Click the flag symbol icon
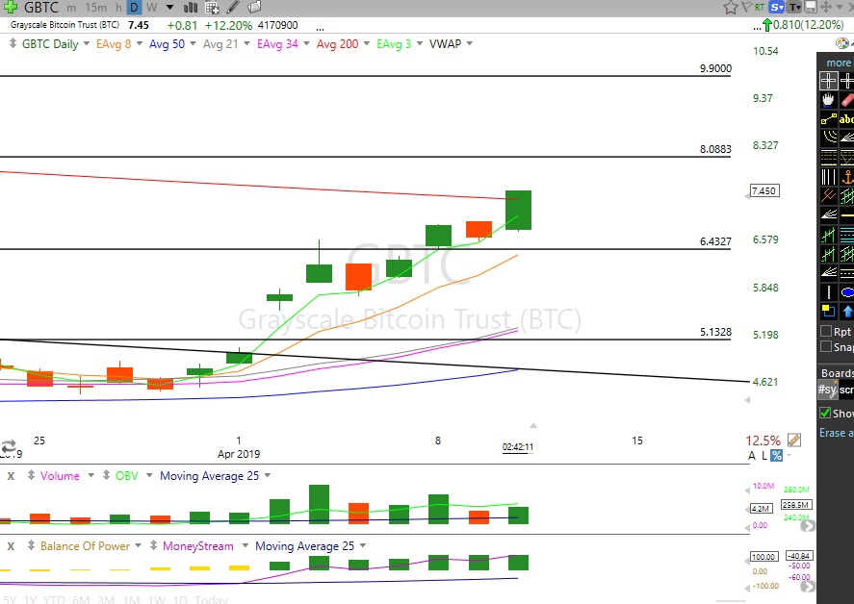The width and height of the screenshot is (854, 604). point(747,8)
